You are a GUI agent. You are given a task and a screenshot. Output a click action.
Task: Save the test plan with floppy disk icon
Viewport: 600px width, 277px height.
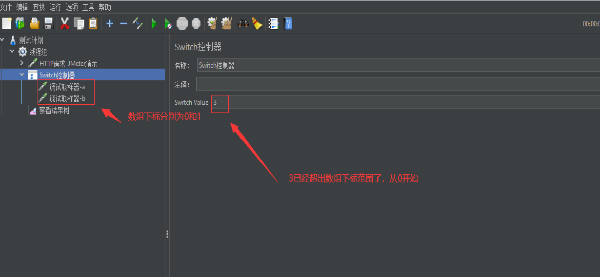48,23
